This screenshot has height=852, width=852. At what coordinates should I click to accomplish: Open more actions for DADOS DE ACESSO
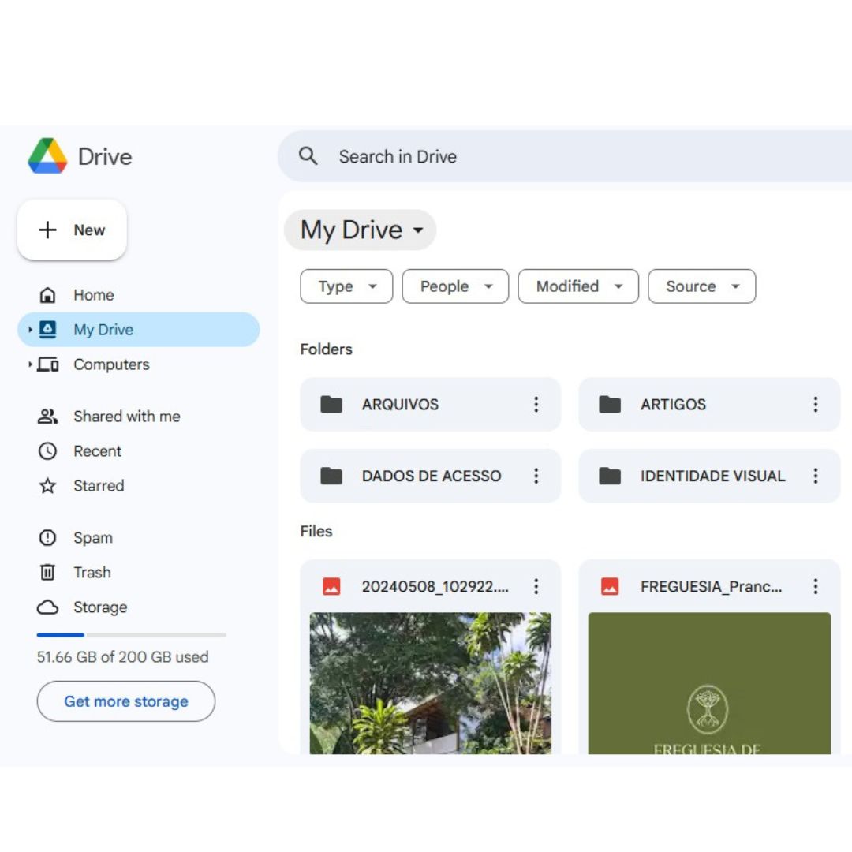pos(536,476)
